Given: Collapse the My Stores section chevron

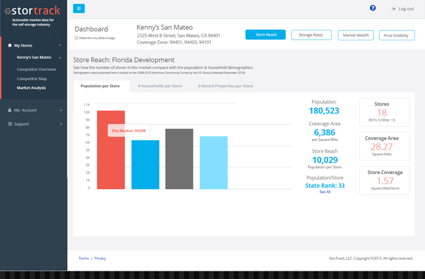Looking at the screenshot, I should pos(60,45).
